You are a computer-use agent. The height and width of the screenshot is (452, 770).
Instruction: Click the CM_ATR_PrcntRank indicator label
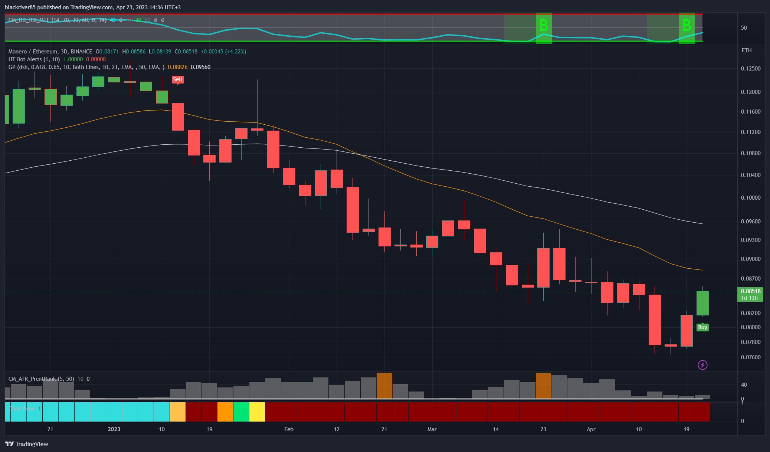click(x=41, y=379)
